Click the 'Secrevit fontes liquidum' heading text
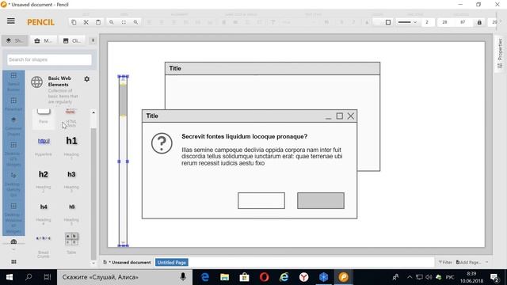The image size is (507, 285). point(245,136)
